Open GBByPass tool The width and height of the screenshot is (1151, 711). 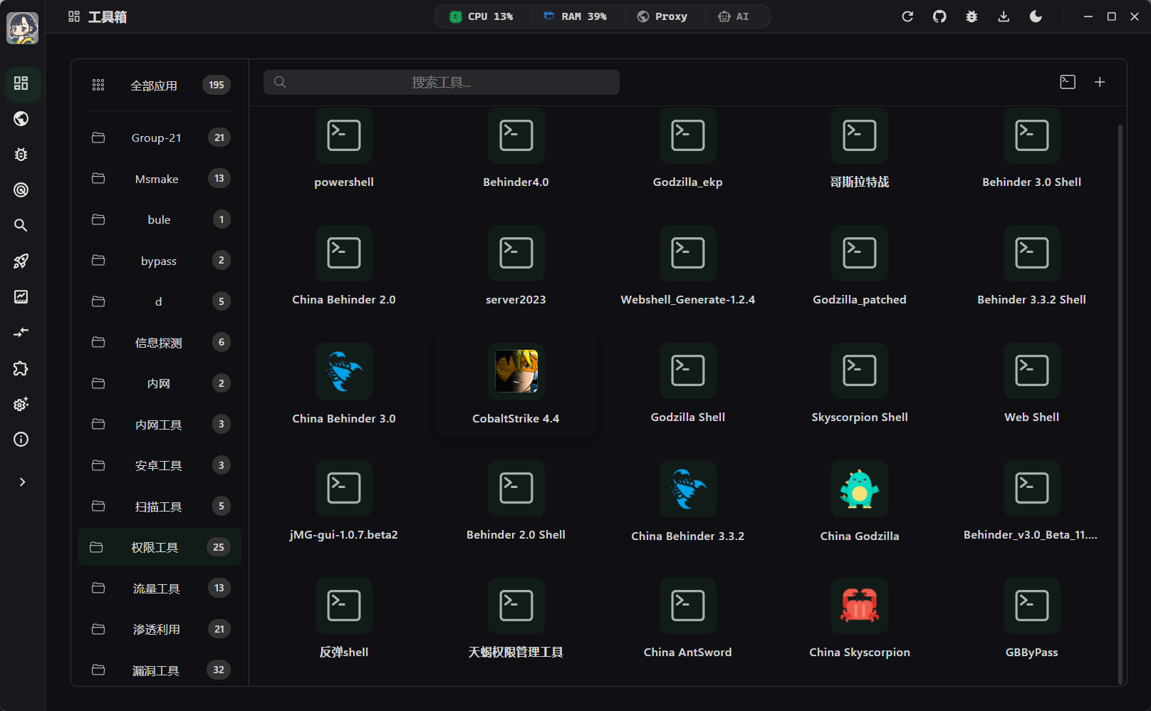pyautogui.click(x=1032, y=620)
